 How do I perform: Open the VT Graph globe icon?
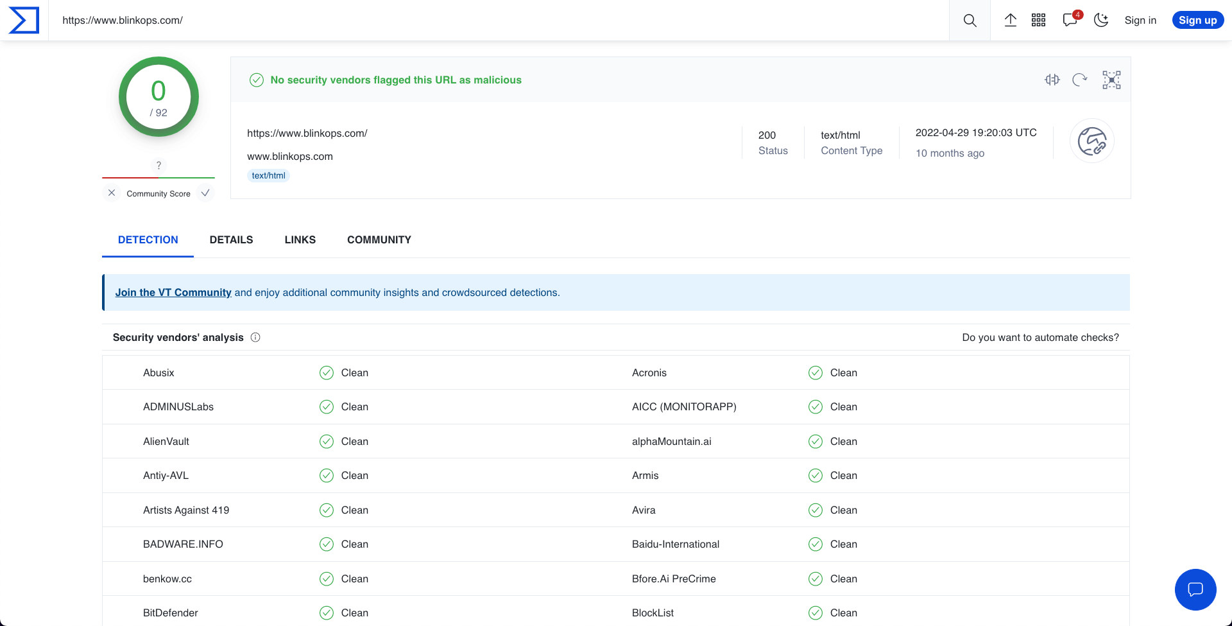[x=1091, y=141]
